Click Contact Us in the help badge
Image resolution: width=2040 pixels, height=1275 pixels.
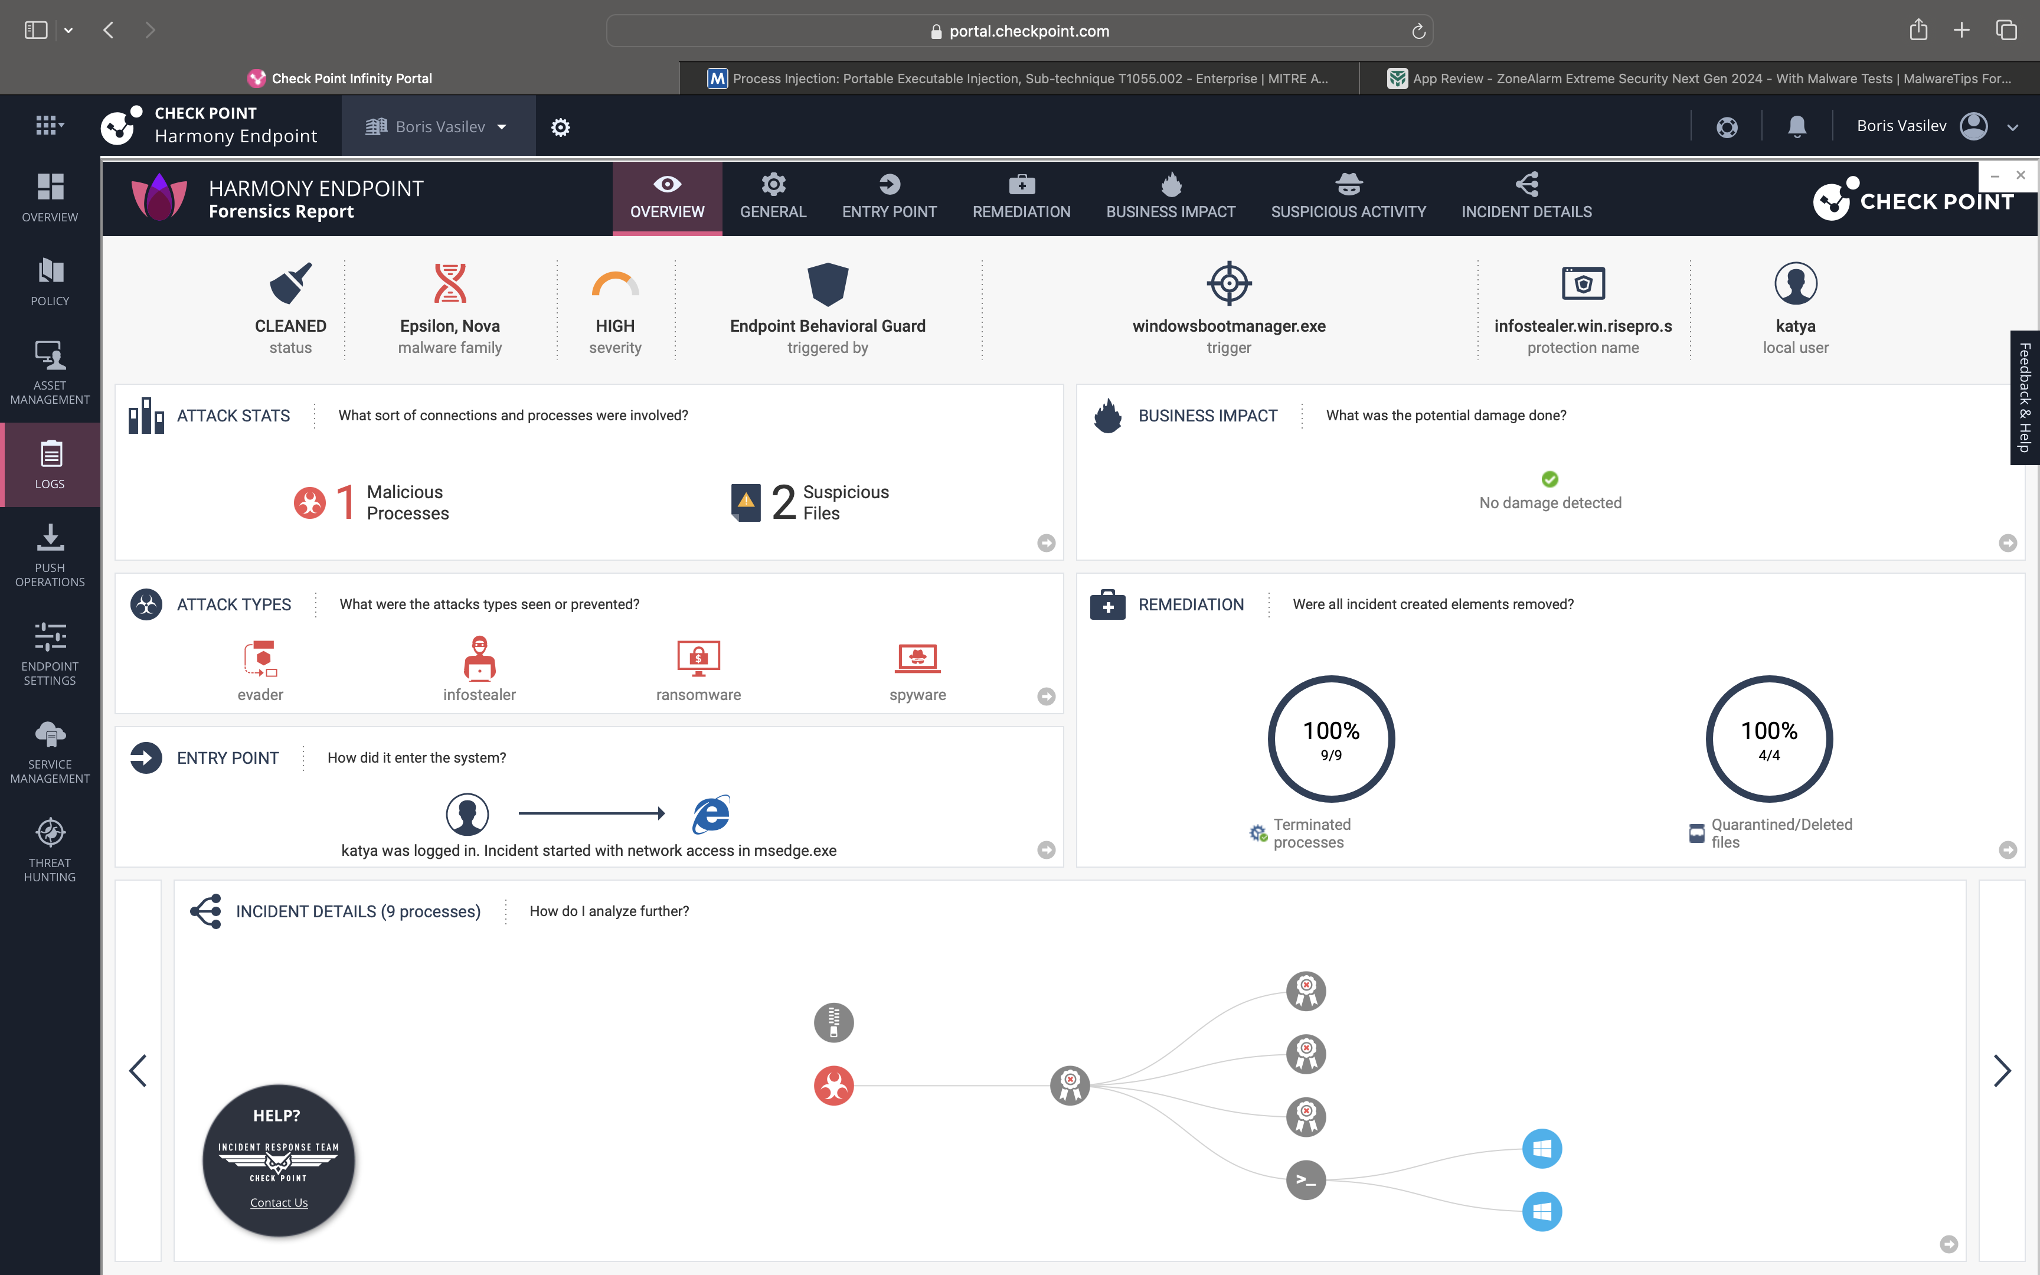click(x=279, y=1202)
